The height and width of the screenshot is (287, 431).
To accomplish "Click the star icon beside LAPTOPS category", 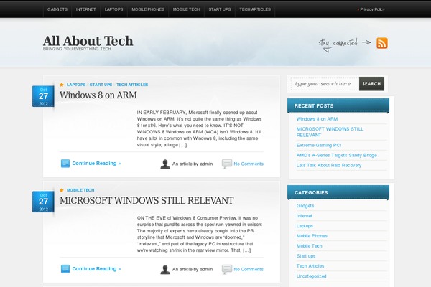I will point(62,85).
